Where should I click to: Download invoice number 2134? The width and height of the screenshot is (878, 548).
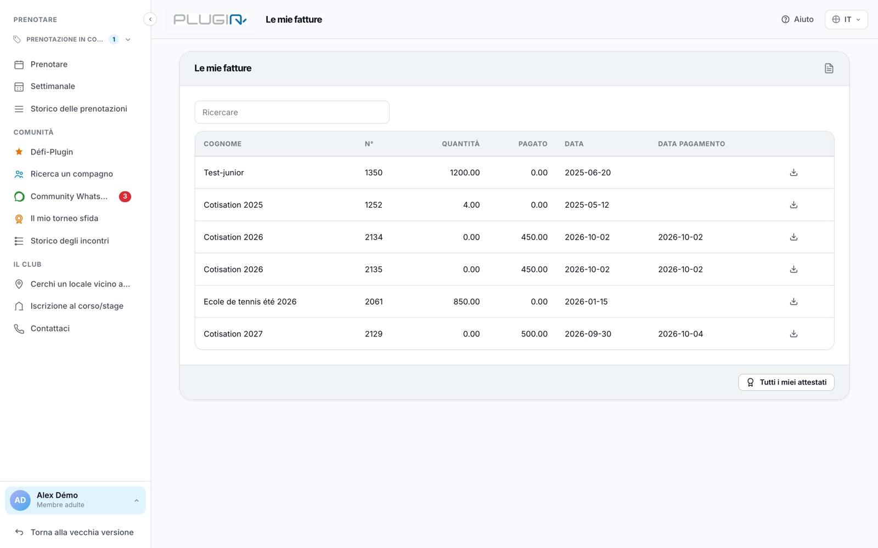(x=793, y=237)
